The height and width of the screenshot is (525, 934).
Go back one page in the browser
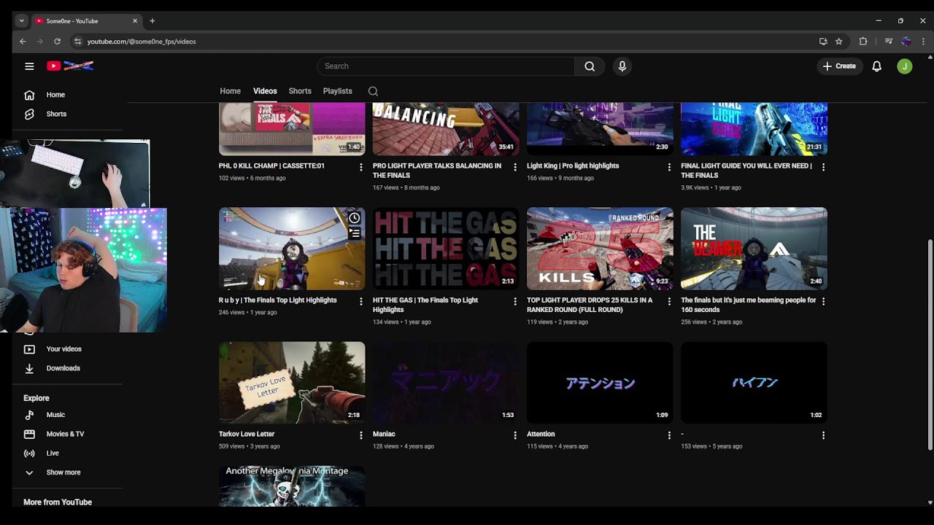(23, 42)
